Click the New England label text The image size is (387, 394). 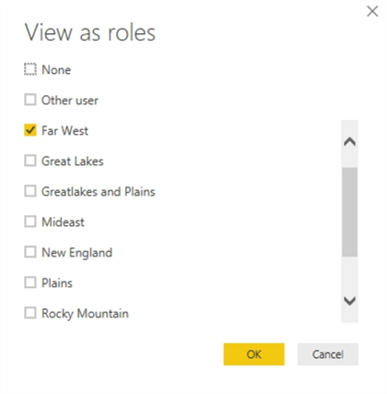pyautogui.click(x=77, y=253)
